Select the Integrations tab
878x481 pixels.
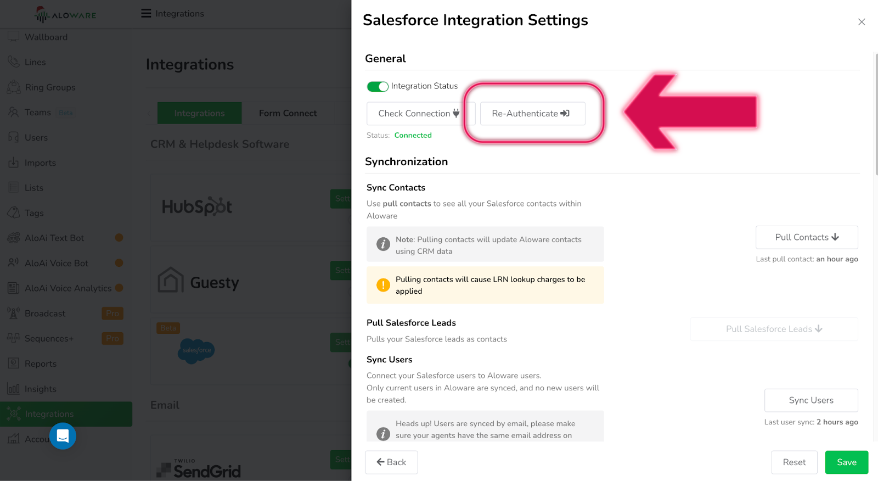(x=200, y=113)
